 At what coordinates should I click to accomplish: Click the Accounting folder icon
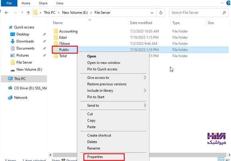coord(56,31)
